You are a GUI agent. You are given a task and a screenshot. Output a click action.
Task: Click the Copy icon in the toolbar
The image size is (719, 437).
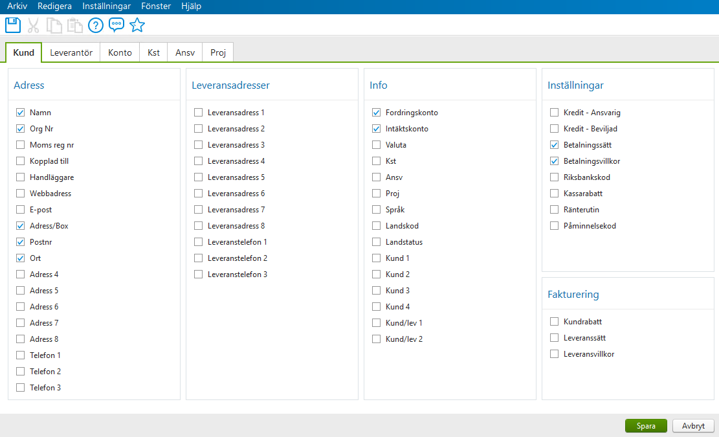tap(54, 25)
